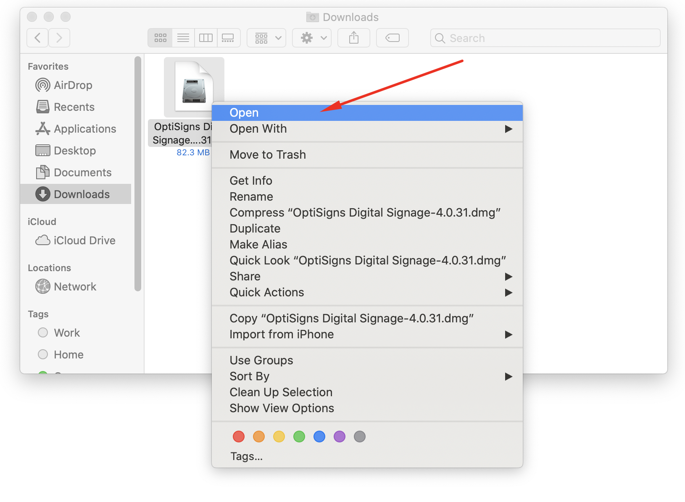Open the action gear dropdown
Image resolution: width=685 pixels, height=502 pixels.
click(311, 37)
